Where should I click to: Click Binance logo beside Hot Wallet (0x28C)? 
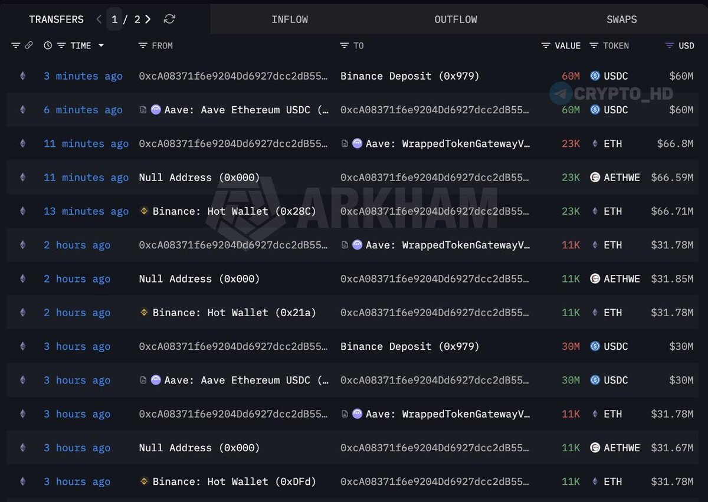(144, 211)
